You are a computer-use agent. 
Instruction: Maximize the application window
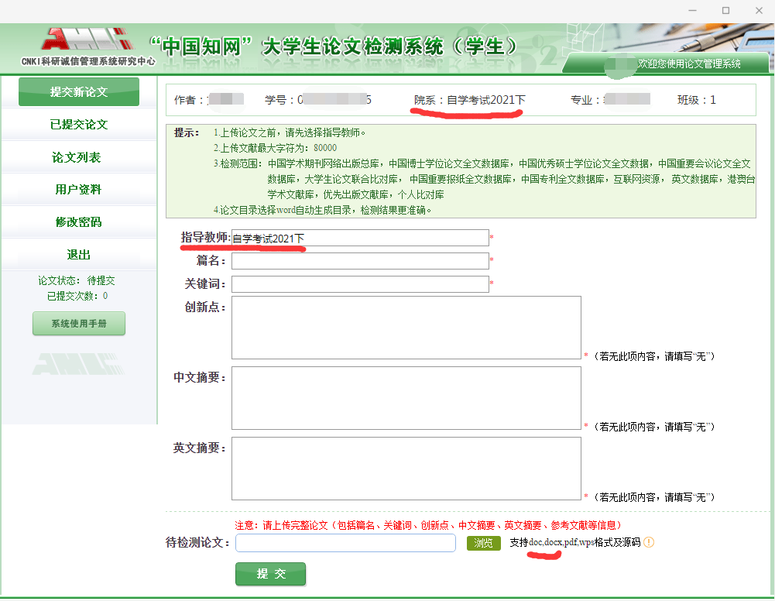(725, 11)
